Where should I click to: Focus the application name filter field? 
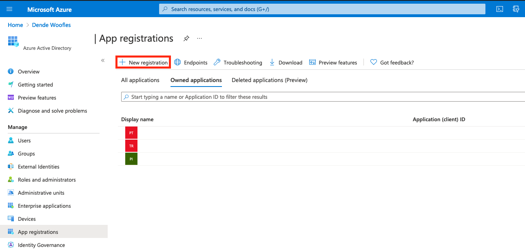[322, 97]
